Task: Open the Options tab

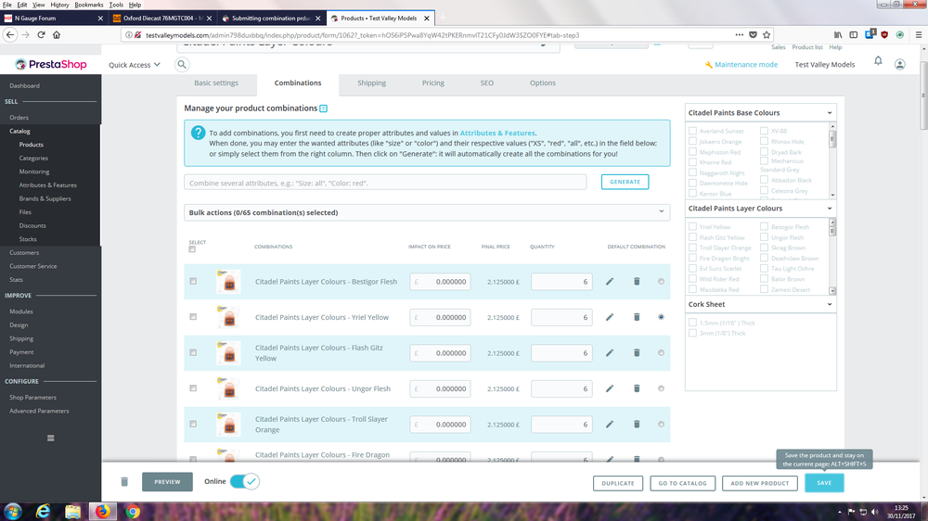Action: (x=543, y=83)
